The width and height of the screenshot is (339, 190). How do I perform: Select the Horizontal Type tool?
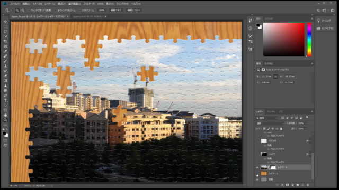point(5,100)
